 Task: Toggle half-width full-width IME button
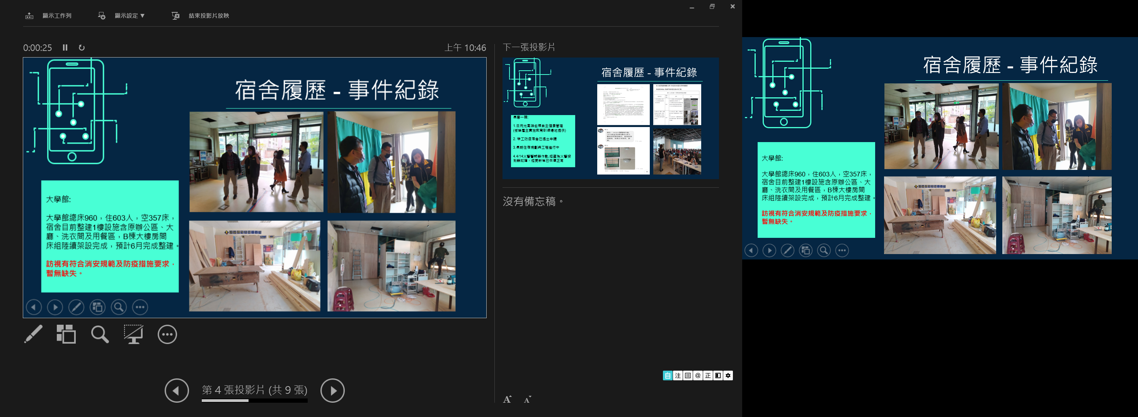[718, 376]
